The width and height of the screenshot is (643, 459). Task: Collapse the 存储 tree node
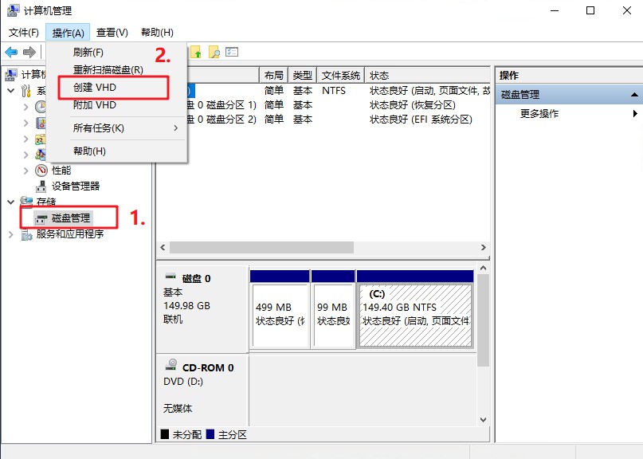coord(11,202)
